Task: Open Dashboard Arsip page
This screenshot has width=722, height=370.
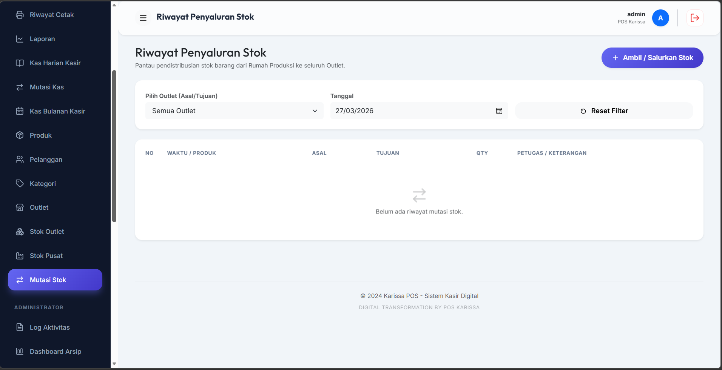Action: [55, 352]
